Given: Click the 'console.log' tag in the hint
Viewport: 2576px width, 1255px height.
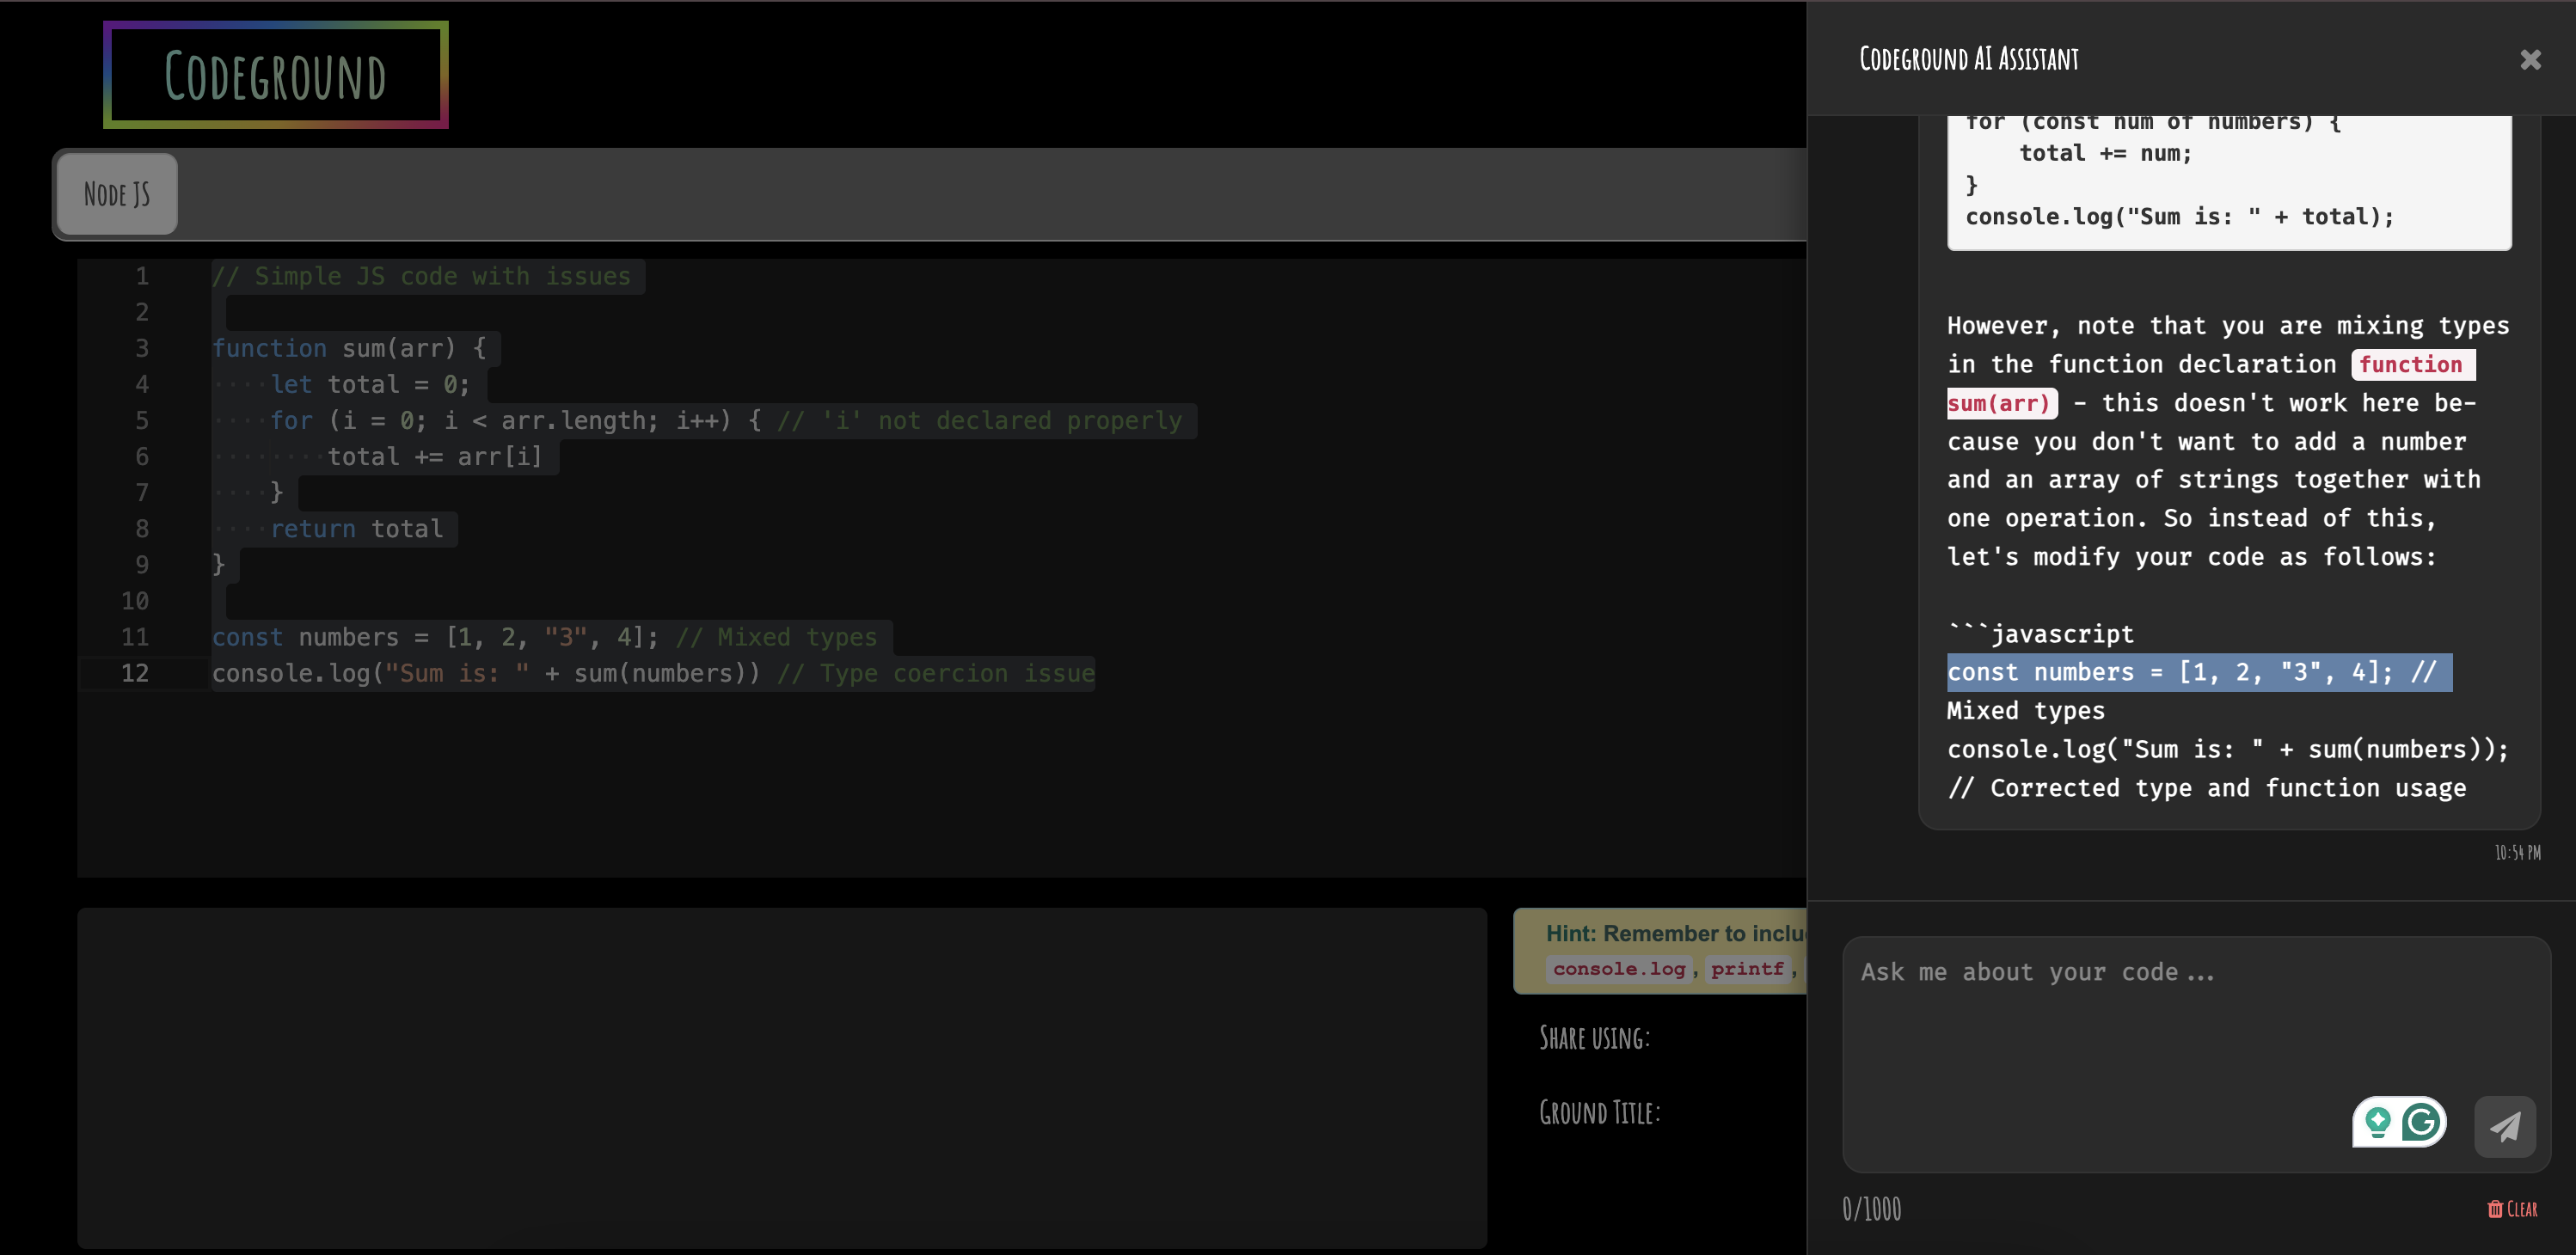Looking at the screenshot, I should [1619, 968].
